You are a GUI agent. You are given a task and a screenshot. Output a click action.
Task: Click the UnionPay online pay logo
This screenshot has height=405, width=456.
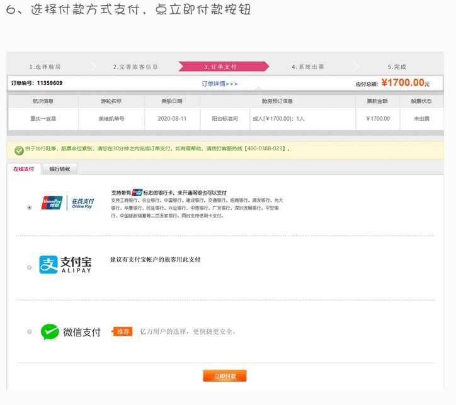67,203
